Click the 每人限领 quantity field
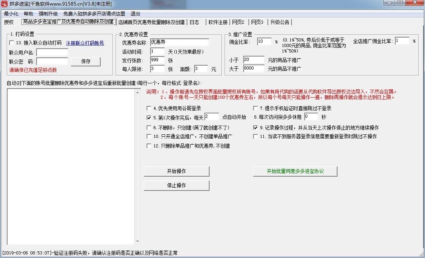 tap(157, 69)
